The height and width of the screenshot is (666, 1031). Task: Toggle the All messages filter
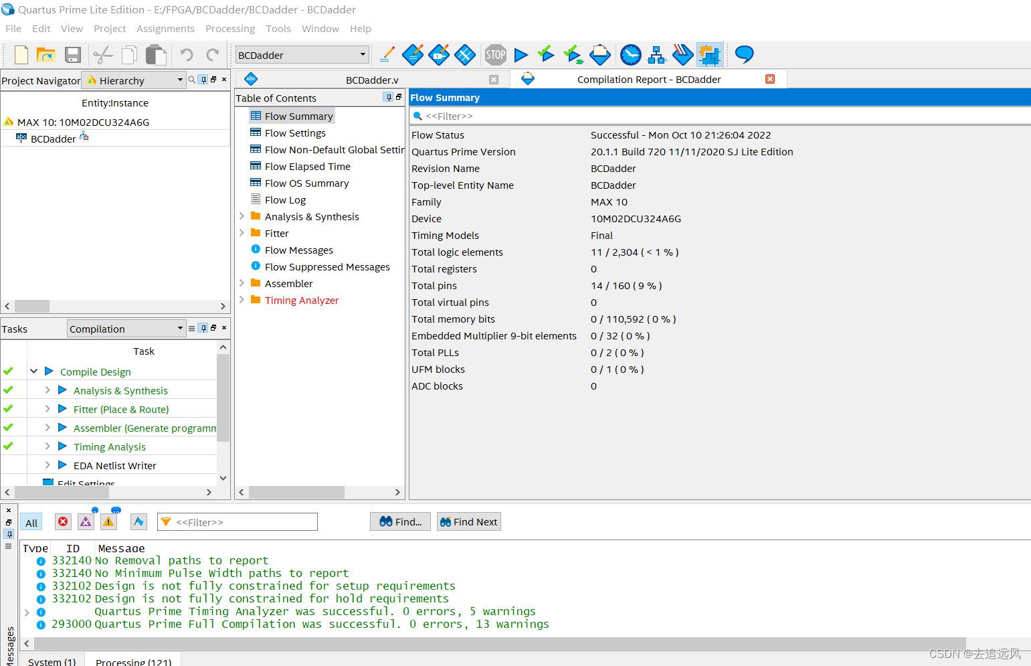pos(31,523)
